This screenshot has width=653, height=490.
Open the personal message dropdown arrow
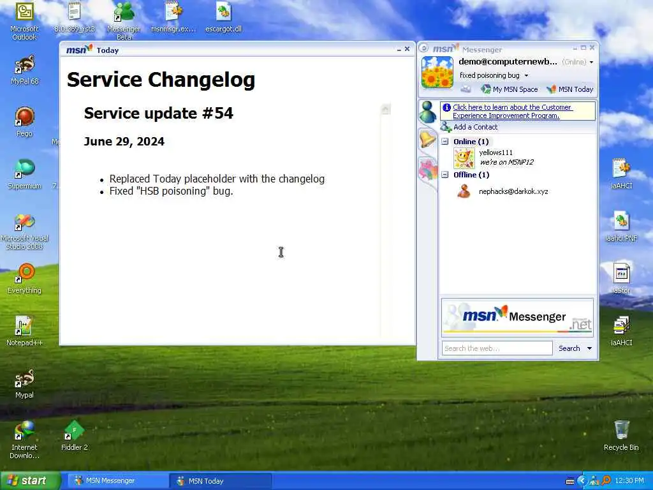coord(526,75)
